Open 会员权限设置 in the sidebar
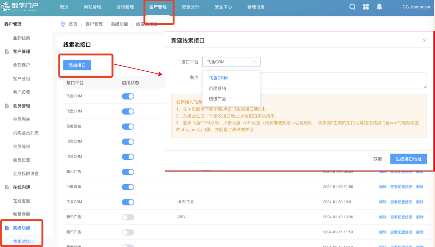This screenshot has width=435, height=247. coord(26,174)
